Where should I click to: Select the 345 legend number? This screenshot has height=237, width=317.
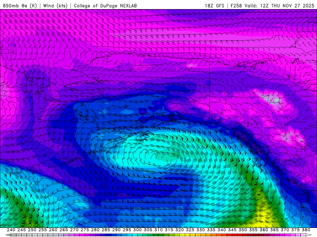click(x=232, y=230)
